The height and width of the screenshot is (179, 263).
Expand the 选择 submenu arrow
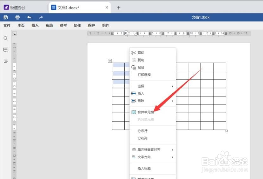tap(172, 86)
